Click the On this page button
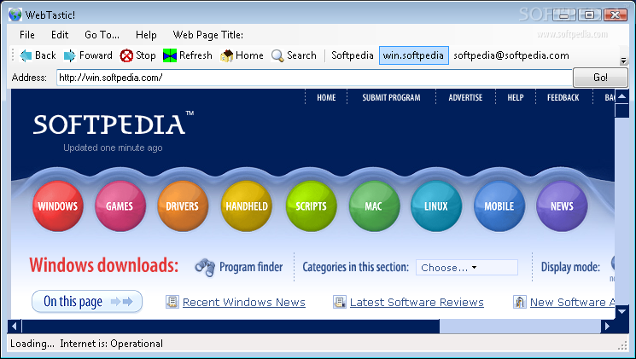 [x=87, y=302]
